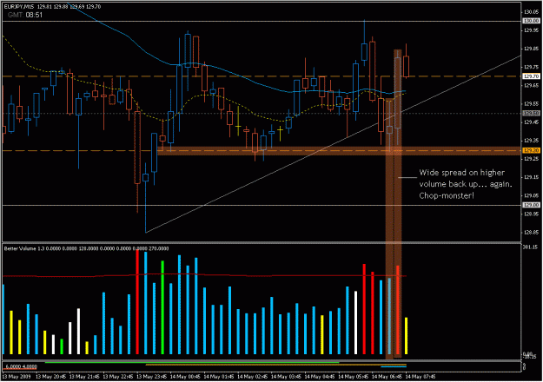Click the 129.95 price axis label
This screenshot has height=382, width=543.
(532, 30)
